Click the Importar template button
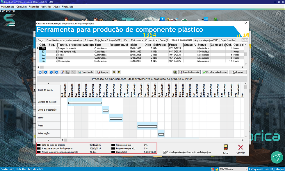This screenshot has width=285, height=171. click(189, 72)
